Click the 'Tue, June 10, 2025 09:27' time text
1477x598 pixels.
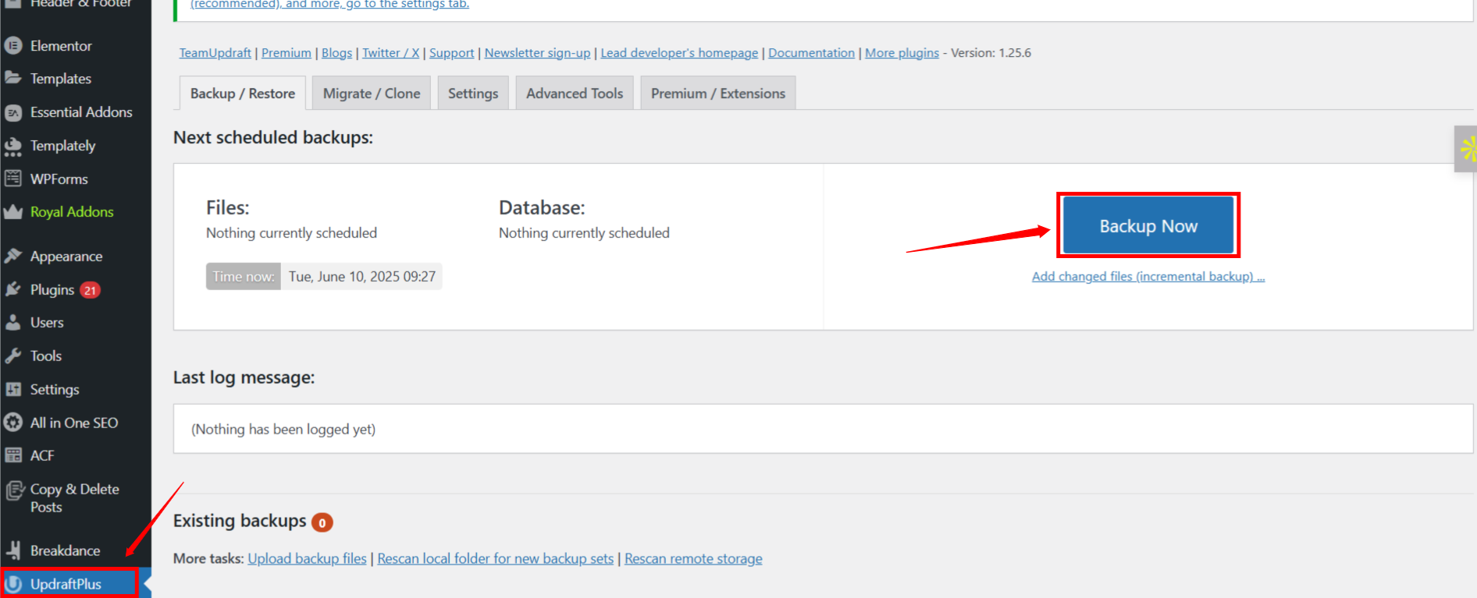(x=362, y=276)
